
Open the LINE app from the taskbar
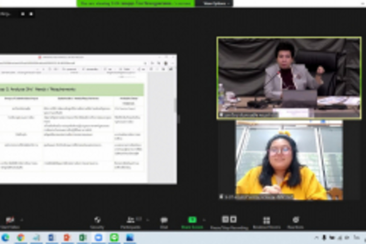pos(114,237)
